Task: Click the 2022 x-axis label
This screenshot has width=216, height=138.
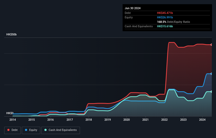Action: [x=164, y=120]
